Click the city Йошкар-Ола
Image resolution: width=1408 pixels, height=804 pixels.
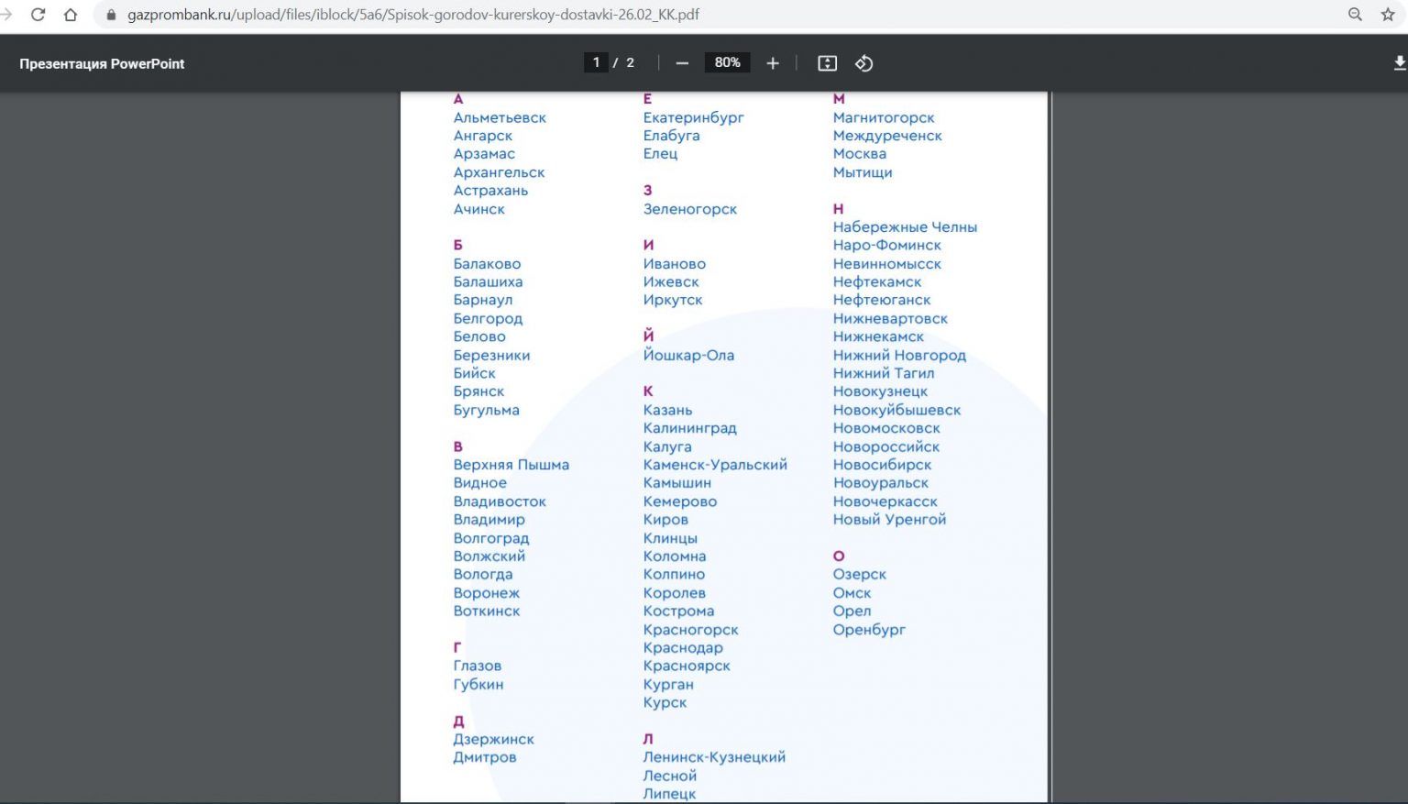688,355
